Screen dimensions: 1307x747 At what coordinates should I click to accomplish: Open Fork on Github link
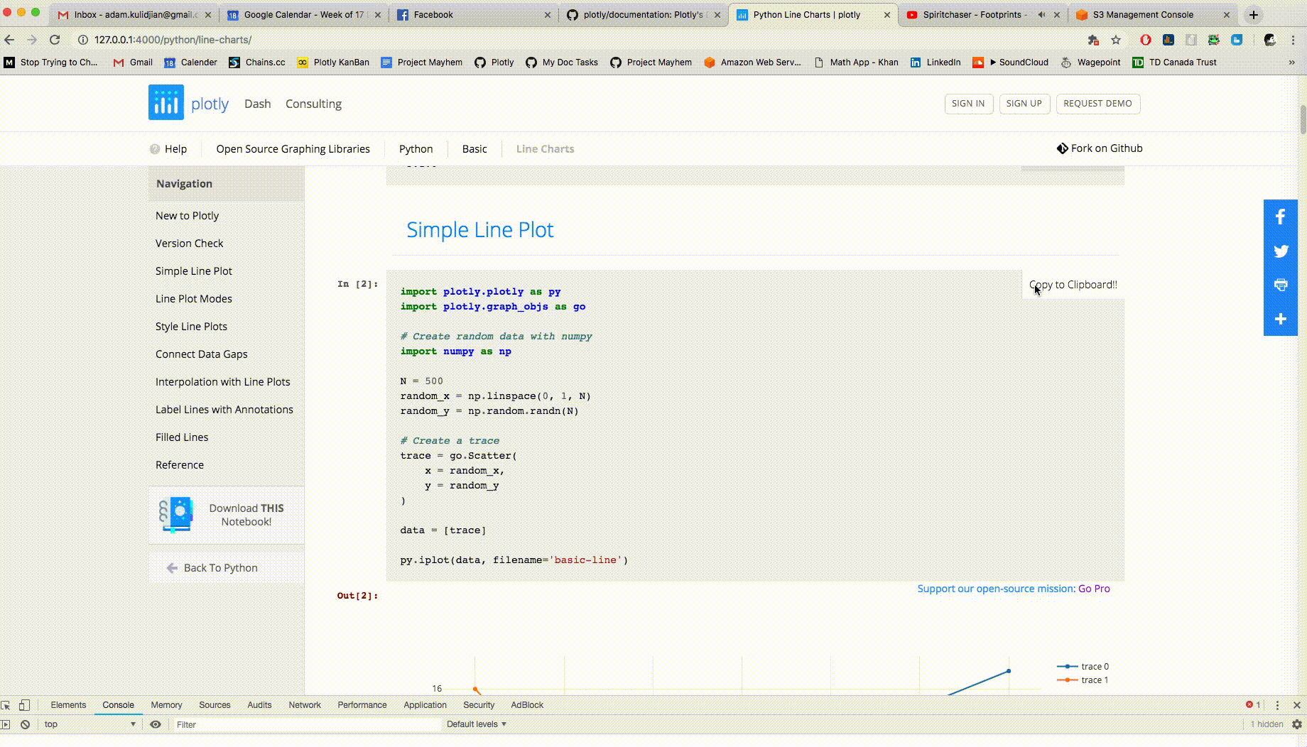point(1100,148)
